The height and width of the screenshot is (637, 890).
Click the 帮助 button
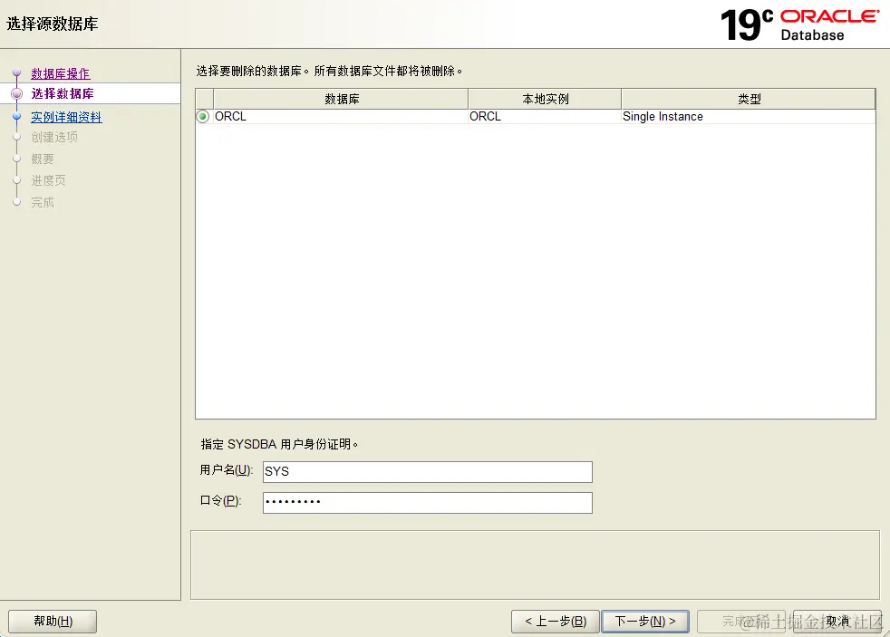52,621
